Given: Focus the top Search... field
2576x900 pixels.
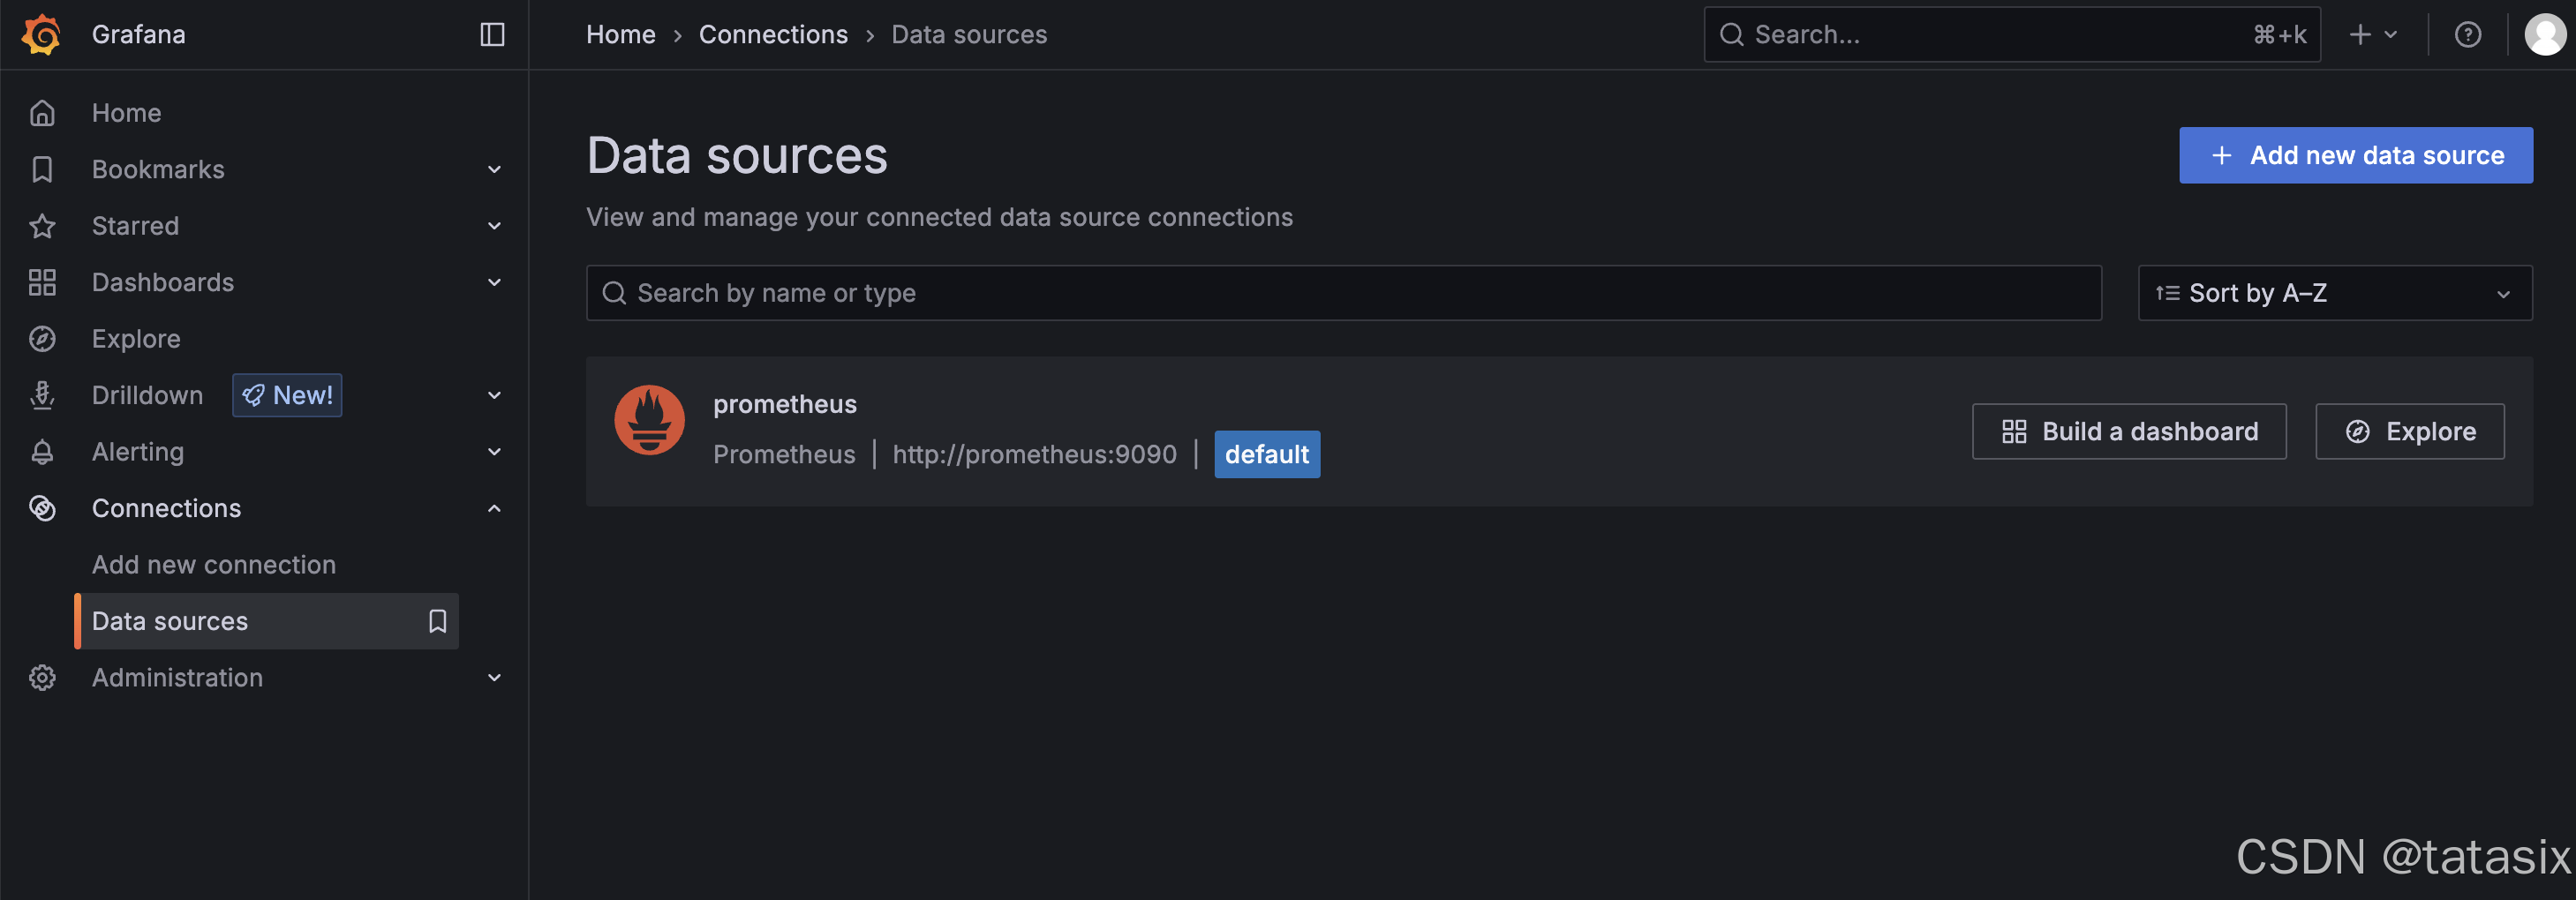Looking at the screenshot, I should coord(2011,34).
